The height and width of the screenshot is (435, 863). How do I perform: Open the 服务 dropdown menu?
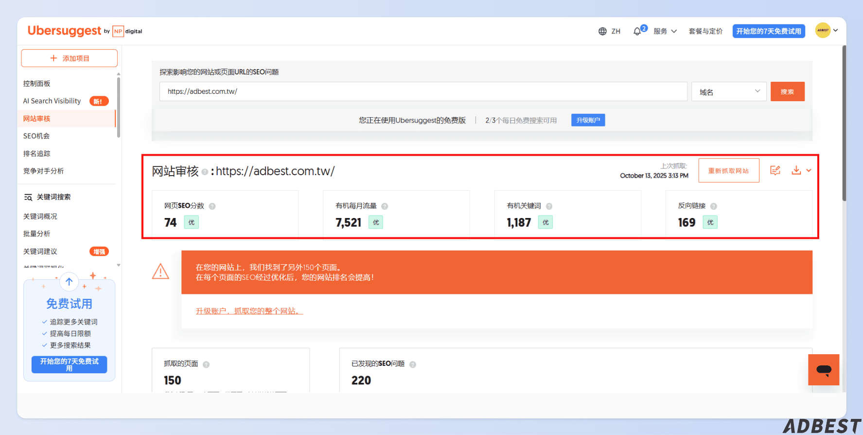click(x=665, y=31)
